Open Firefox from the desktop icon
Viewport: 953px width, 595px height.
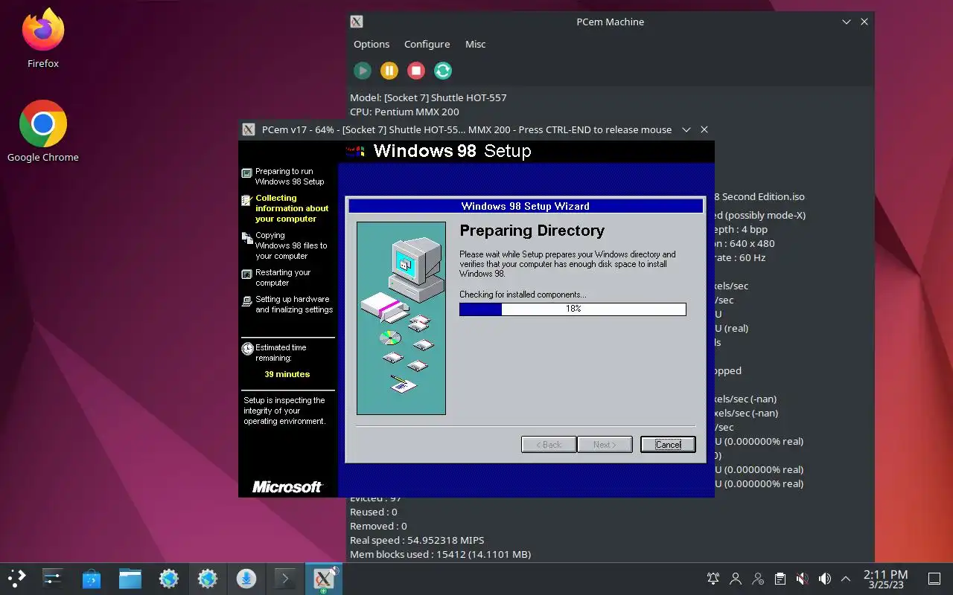[x=43, y=38]
